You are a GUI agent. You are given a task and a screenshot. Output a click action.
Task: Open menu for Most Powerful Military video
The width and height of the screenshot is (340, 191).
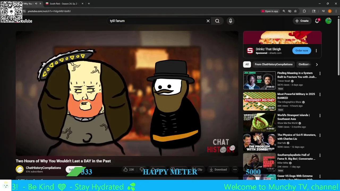coord(320,94)
